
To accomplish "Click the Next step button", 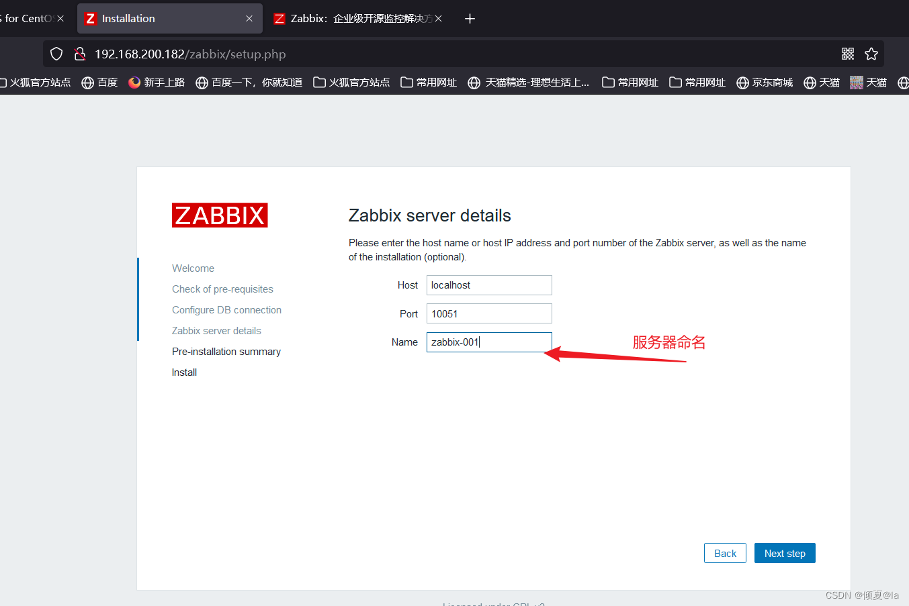I will (785, 553).
